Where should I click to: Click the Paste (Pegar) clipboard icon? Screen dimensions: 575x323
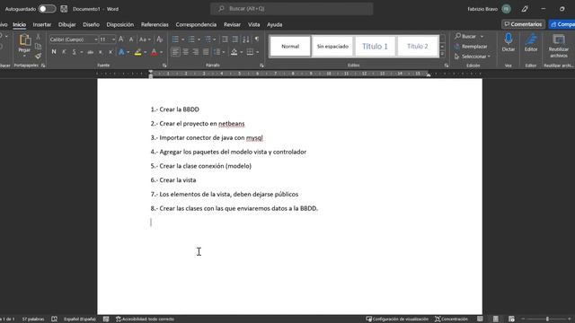[24, 40]
